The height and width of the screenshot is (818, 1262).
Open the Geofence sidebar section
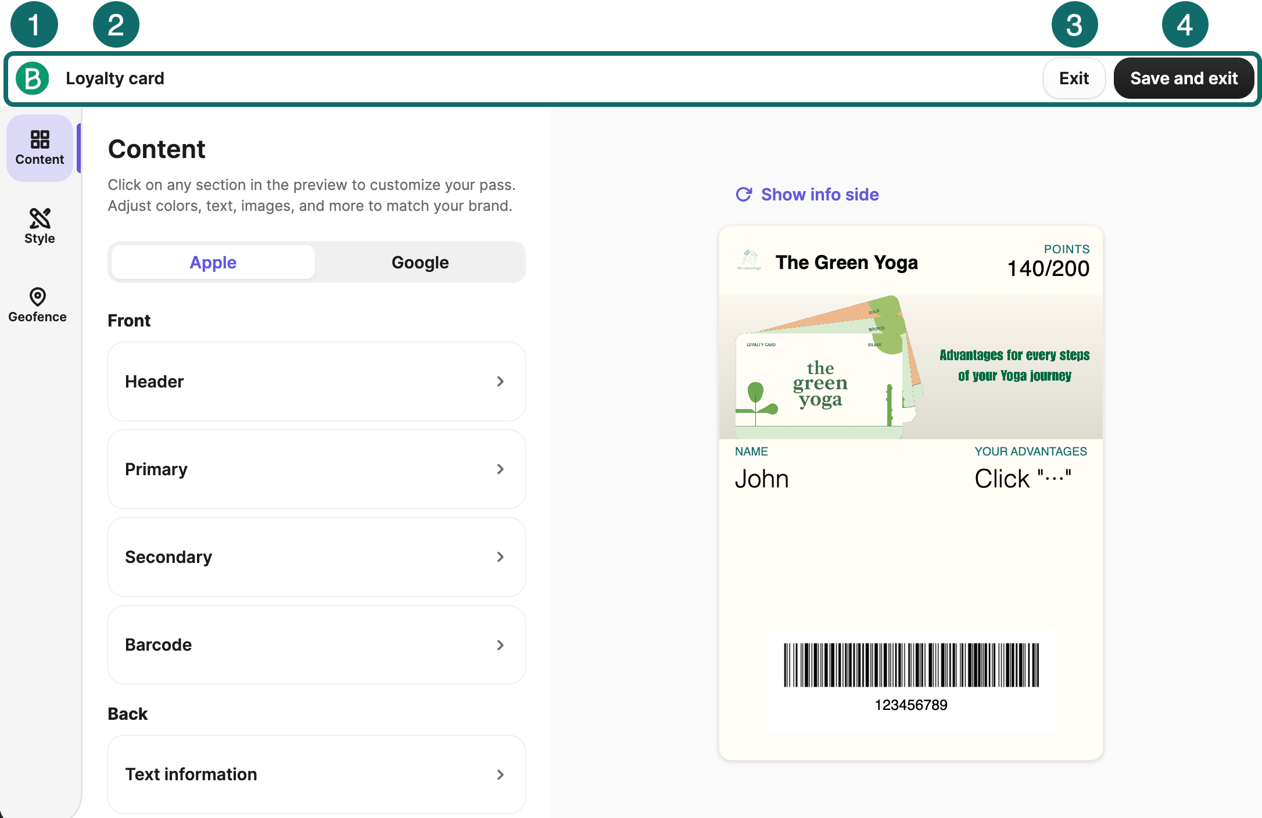pyautogui.click(x=38, y=305)
